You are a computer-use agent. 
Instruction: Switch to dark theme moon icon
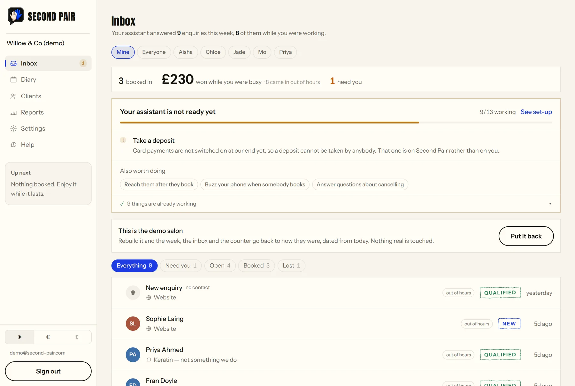(x=77, y=337)
